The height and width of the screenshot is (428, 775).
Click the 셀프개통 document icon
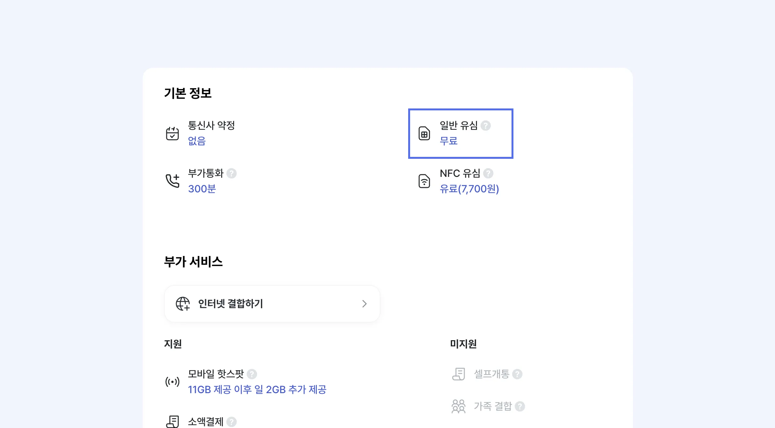(459, 374)
